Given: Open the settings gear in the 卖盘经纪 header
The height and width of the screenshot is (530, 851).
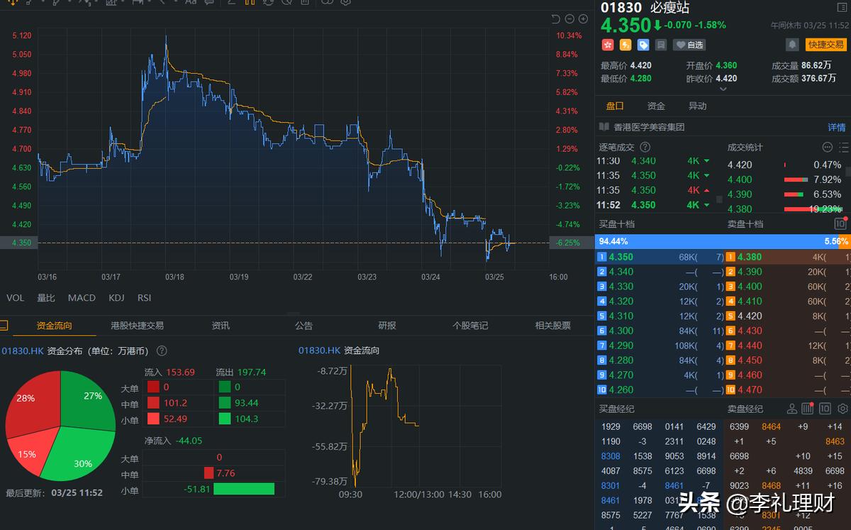Looking at the screenshot, I should click(842, 408).
